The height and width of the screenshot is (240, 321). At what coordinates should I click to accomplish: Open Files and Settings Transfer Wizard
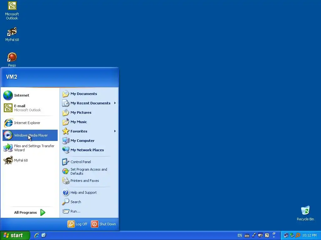pyautogui.click(x=30, y=148)
